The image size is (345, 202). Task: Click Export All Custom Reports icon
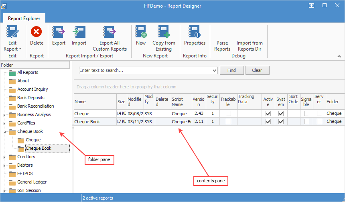tap(110, 32)
